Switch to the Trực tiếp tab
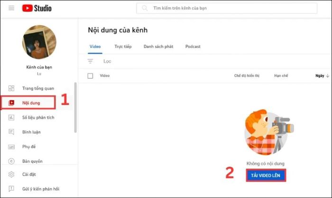The width and height of the screenshot is (332, 198). [x=123, y=47]
